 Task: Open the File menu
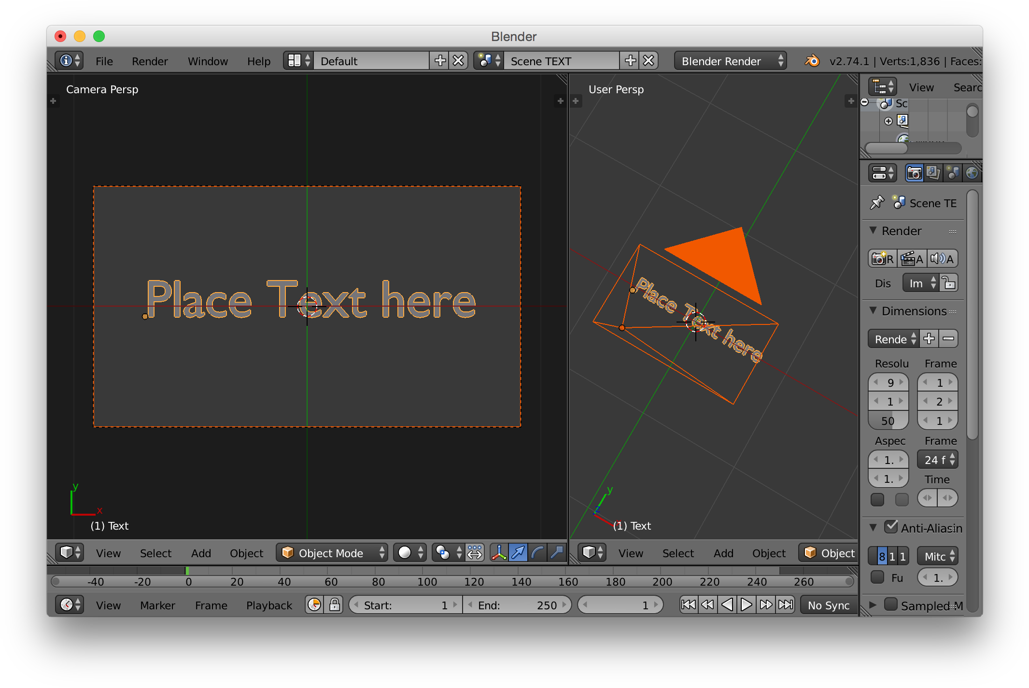click(x=104, y=61)
